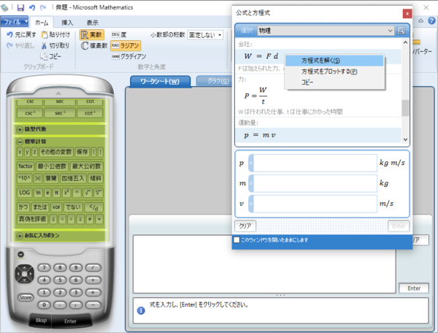Click the Redo arrow in the title bar
The height and width of the screenshot is (333, 438).
pyautogui.click(x=43, y=7)
